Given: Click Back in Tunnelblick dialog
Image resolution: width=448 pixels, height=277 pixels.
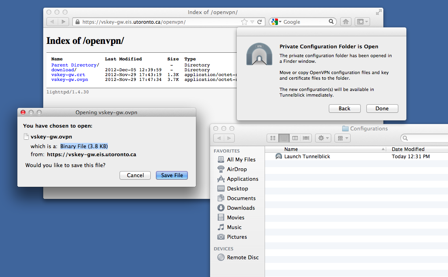Looking at the screenshot, I should click(345, 108).
